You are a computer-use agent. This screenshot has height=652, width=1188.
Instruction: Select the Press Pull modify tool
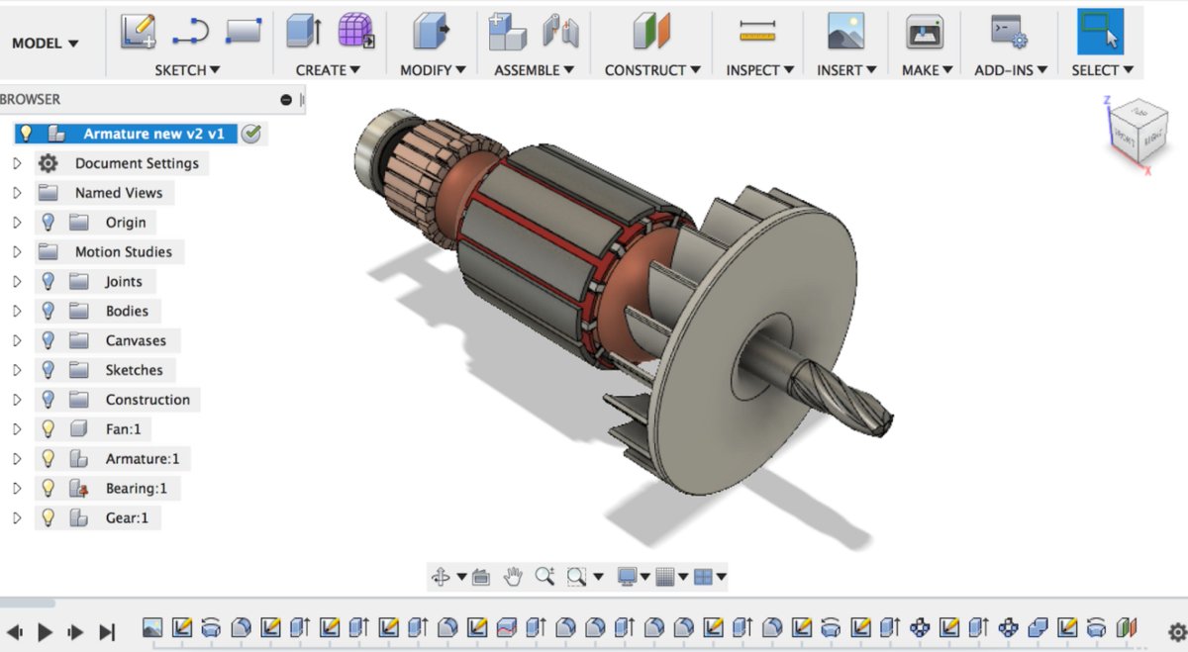[x=431, y=32]
